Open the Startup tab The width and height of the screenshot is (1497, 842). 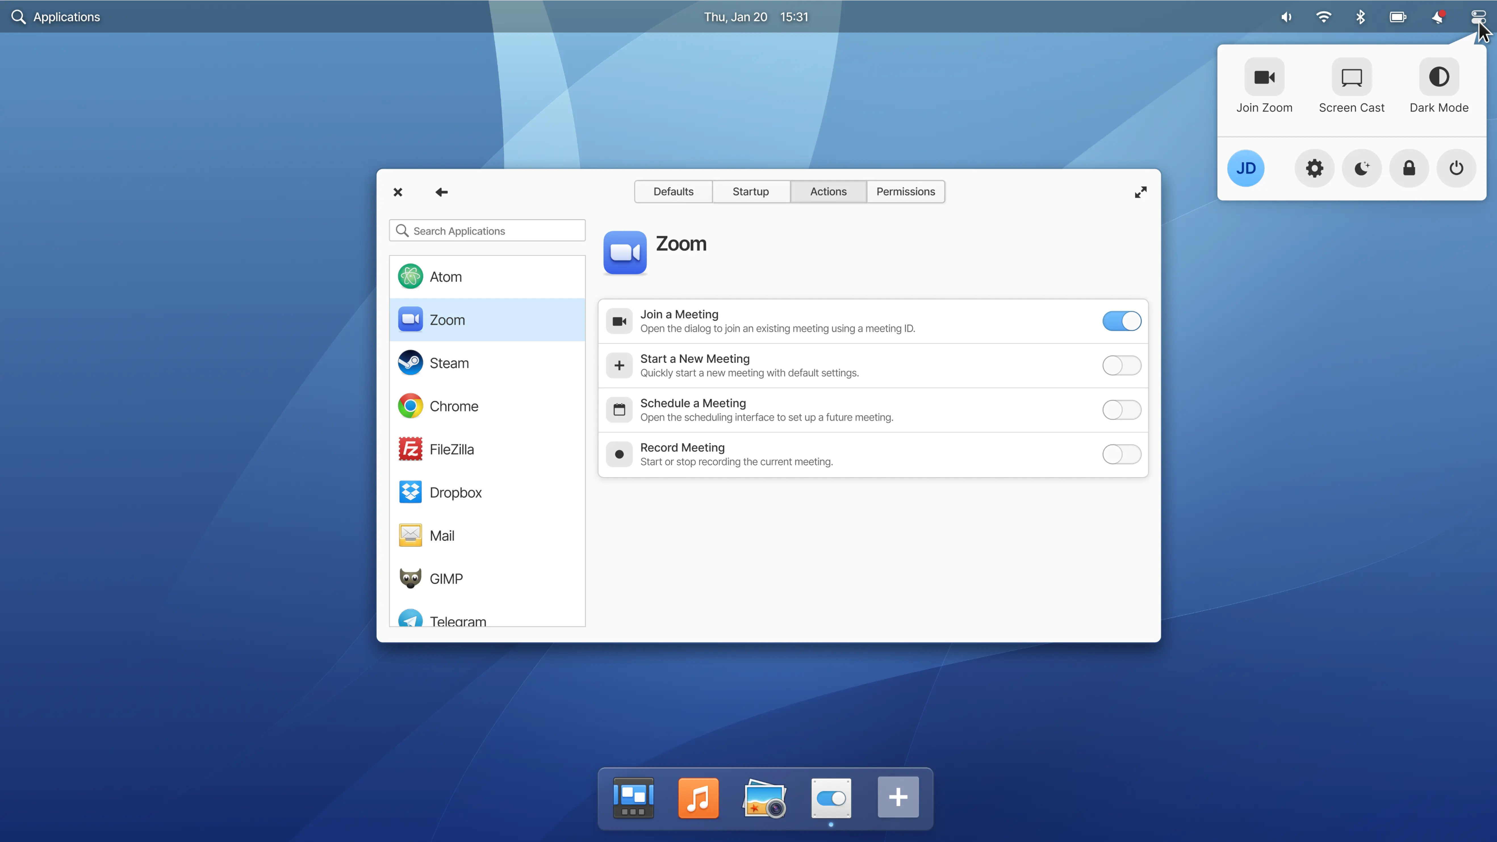coord(750,192)
